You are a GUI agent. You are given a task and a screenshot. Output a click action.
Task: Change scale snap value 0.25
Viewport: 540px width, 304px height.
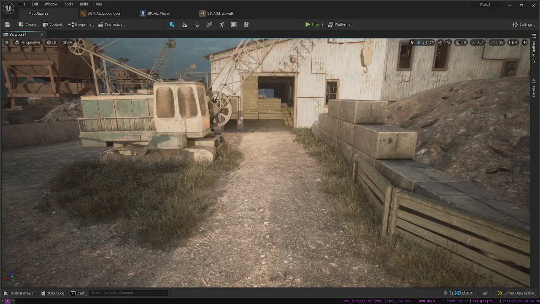pos(499,43)
